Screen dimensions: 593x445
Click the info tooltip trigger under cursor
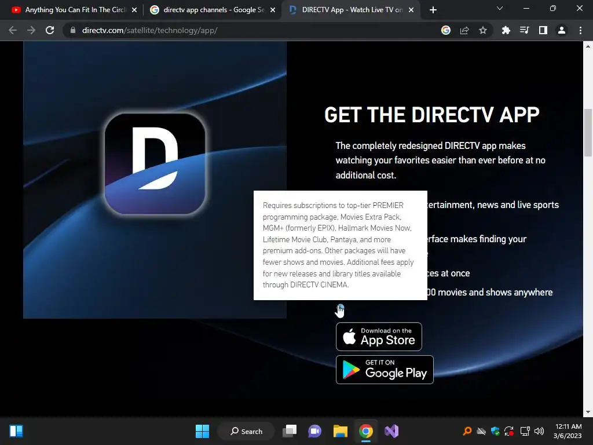point(341,307)
